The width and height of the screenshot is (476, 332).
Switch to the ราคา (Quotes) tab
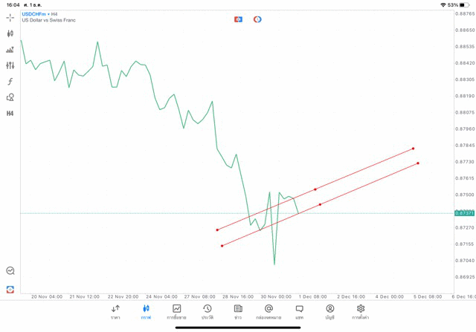(x=115, y=312)
